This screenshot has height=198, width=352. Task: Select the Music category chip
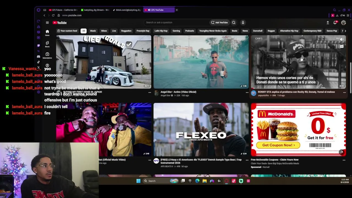click(93, 31)
